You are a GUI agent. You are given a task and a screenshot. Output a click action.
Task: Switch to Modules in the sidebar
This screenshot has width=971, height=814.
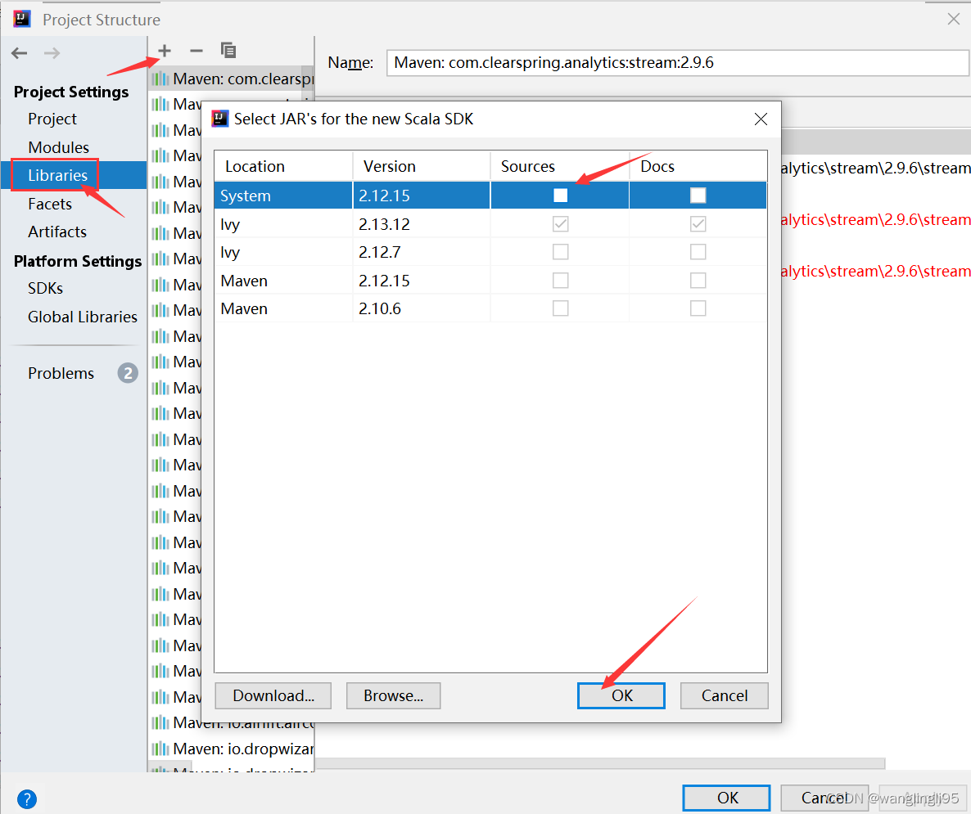[x=58, y=147]
